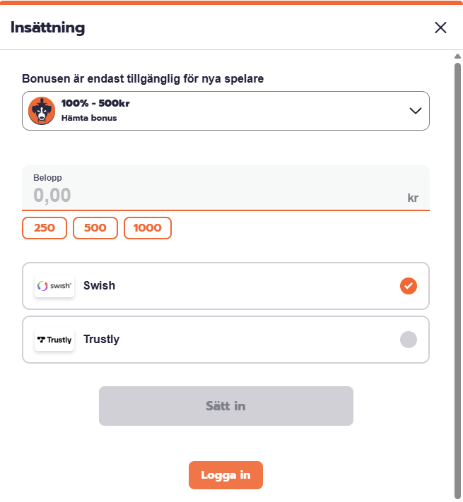Image resolution: width=463 pixels, height=502 pixels.
Task: Pick the 500 quick amount
Action: click(x=95, y=228)
